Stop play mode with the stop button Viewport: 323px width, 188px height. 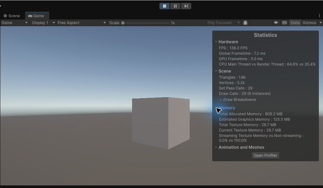click(x=165, y=6)
